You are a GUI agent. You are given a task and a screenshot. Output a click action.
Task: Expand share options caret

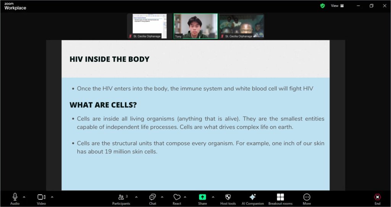coord(213,197)
